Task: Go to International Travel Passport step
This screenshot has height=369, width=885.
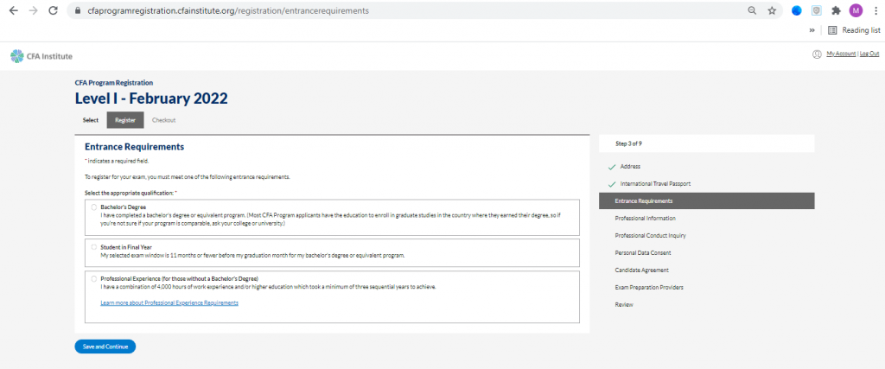Action: point(655,184)
